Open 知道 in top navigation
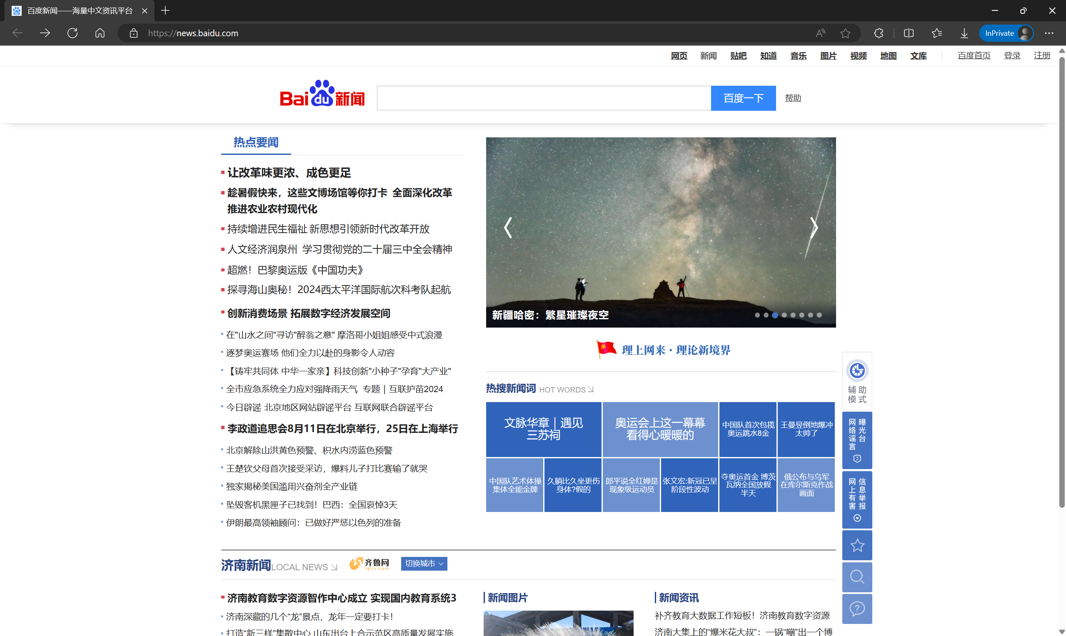The image size is (1066, 636). [769, 56]
